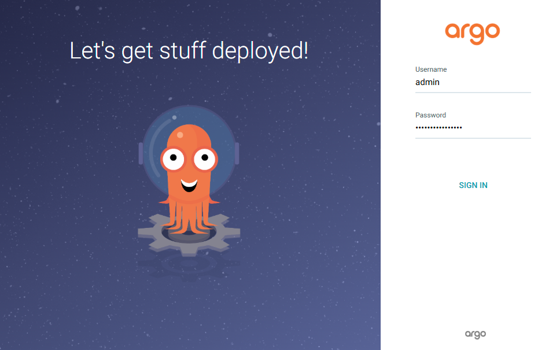The height and width of the screenshot is (350, 560).
Task: Click the small gray argo logo in footer
Action: point(476,334)
